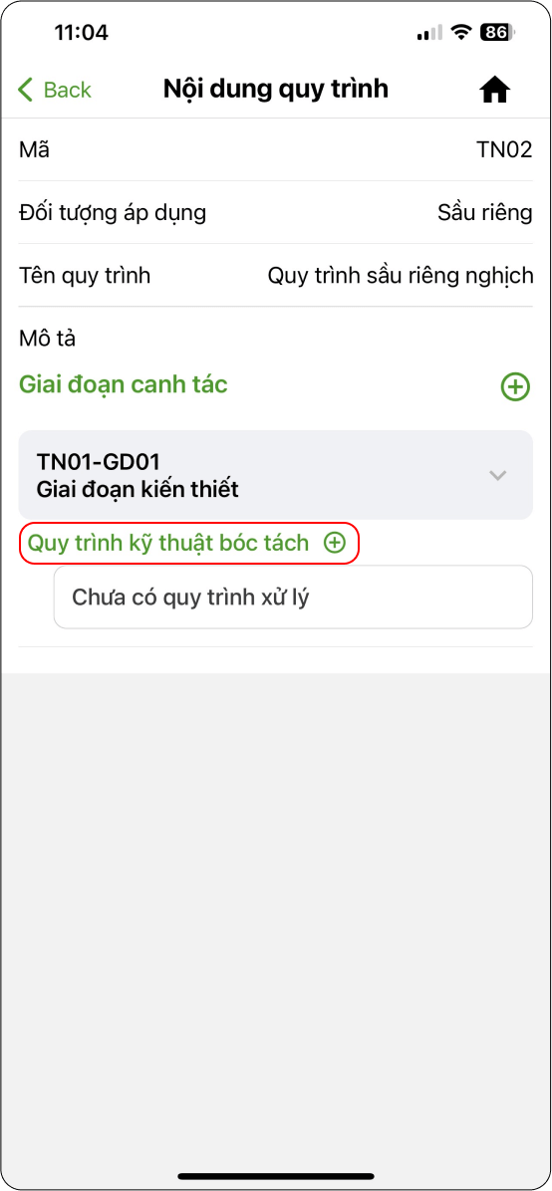Add a new Giai đoạn canh tác stage
Viewport: 552px width, 1191px height.
pyautogui.click(x=515, y=386)
